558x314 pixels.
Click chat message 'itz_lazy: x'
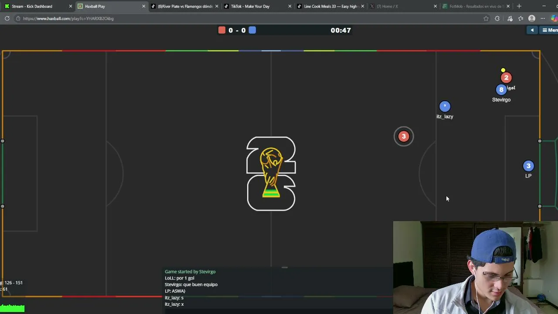[174, 304]
